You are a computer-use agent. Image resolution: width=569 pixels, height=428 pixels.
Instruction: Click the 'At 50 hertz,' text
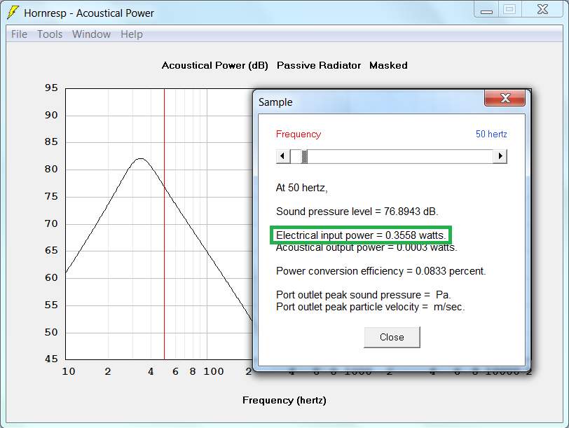tap(301, 188)
